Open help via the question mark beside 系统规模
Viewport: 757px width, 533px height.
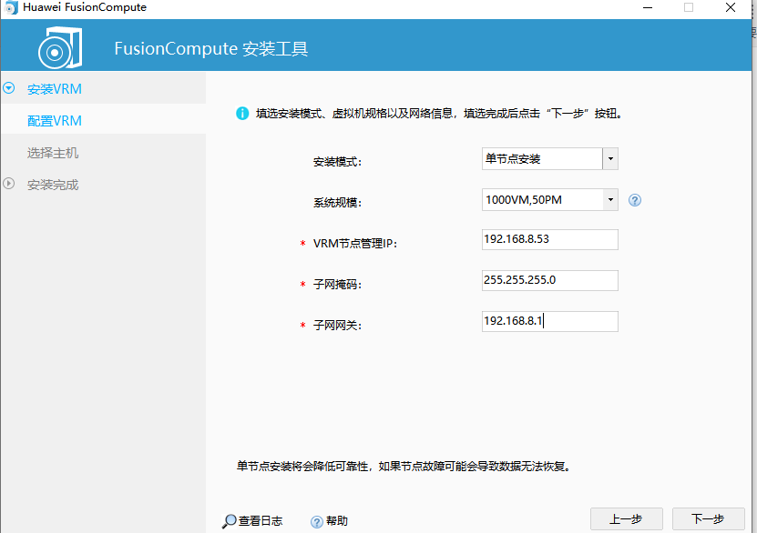[635, 199]
